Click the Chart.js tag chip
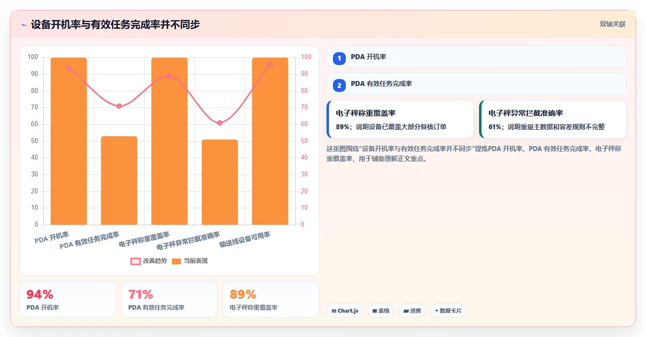Viewport: 646px width, 337px height. tap(345, 311)
